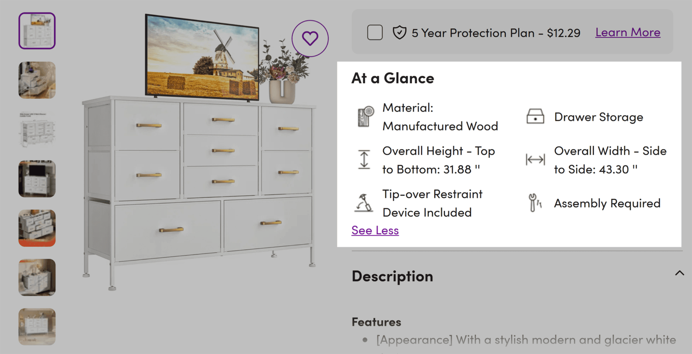692x354 pixels.
Task: Show the dimensions diagram thumbnail
Action: click(37, 129)
